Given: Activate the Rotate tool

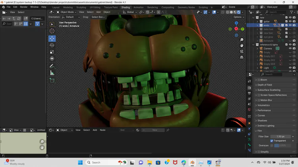Looking at the screenshot, I should pos(52,45).
